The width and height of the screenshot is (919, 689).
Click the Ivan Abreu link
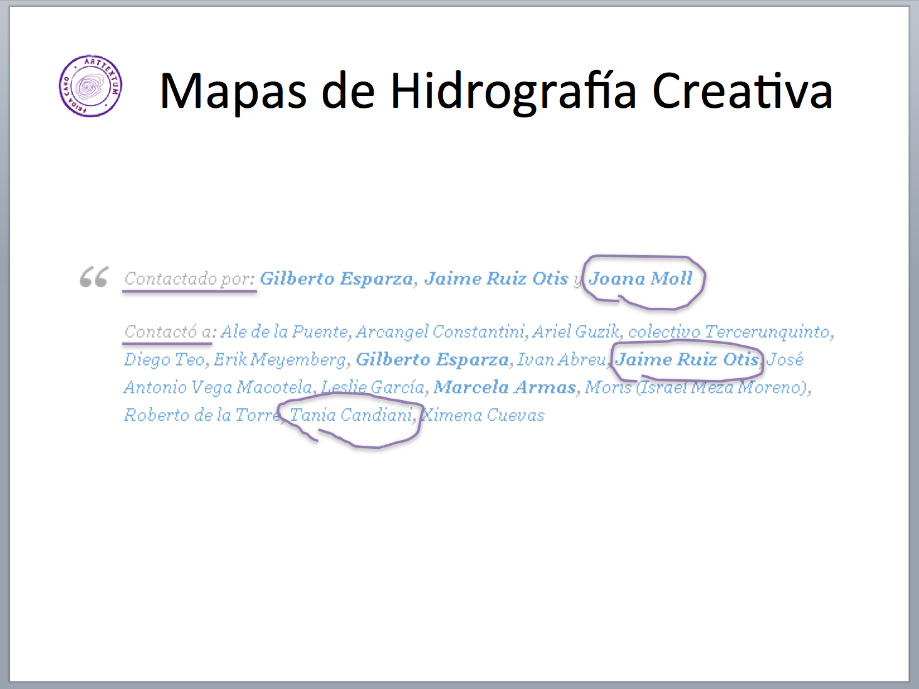(561, 360)
